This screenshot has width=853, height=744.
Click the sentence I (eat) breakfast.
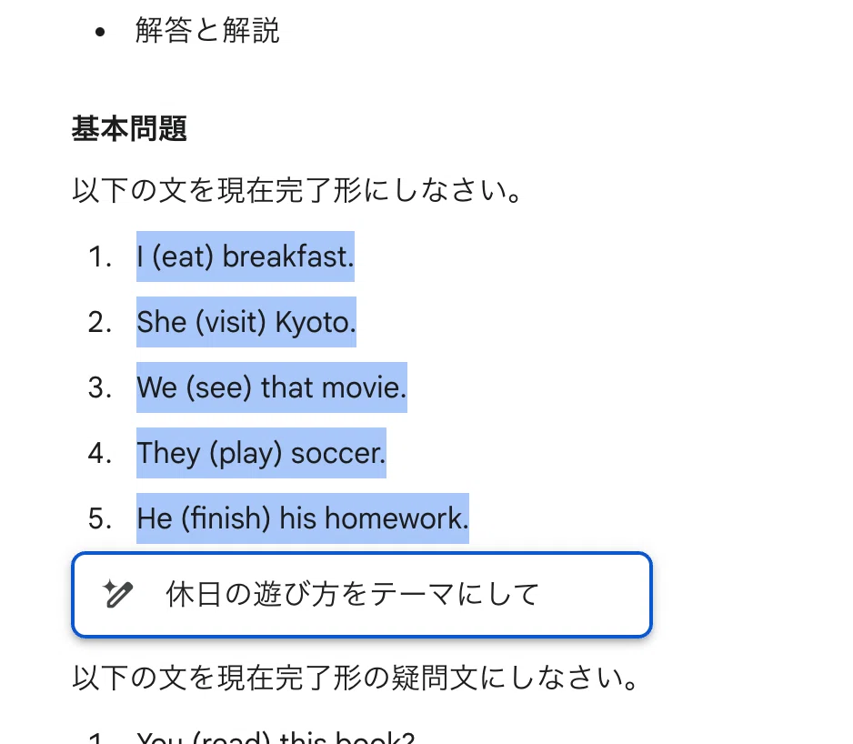[246, 256]
